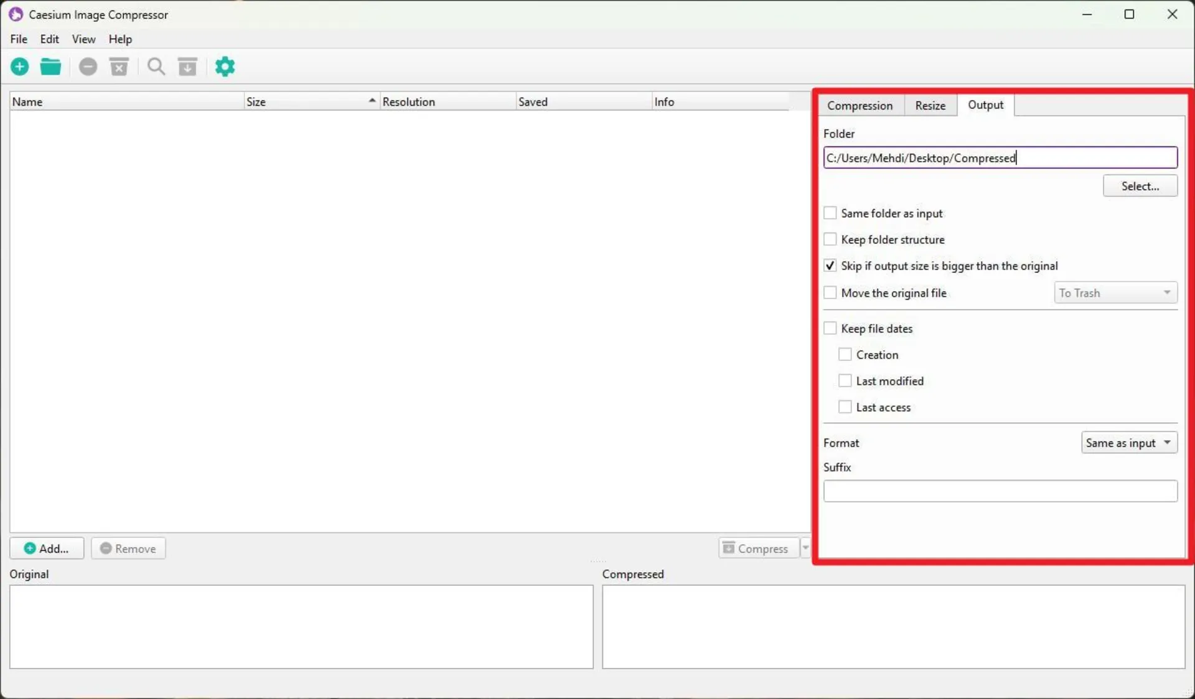The height and width of the screenshot is (699, 1195).
Task: Open Settings via the teal gear icon
Action: 225,67
